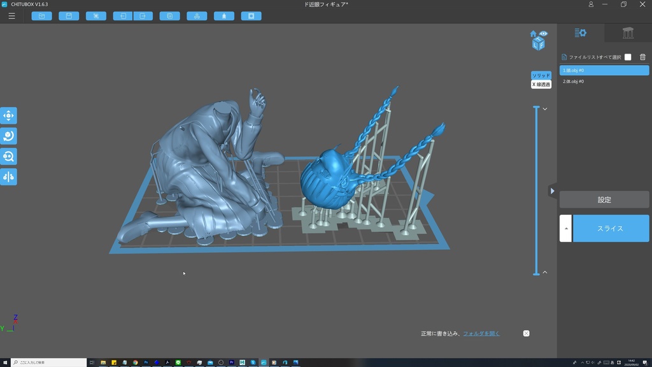Click the taskbar search box
This screenshot has width=652, height=367.
click(x=48, y=363)
